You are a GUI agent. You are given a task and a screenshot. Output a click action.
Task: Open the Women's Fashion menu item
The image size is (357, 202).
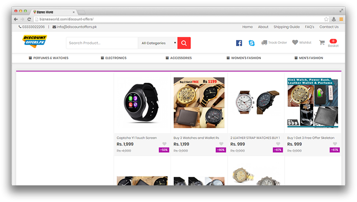pyautogui.click(x=244, y=58)
